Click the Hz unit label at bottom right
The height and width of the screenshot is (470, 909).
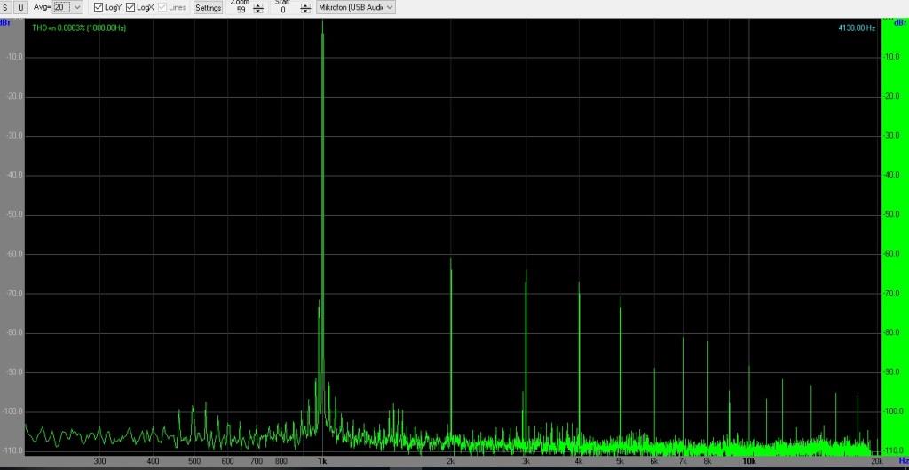click(904, 461)
